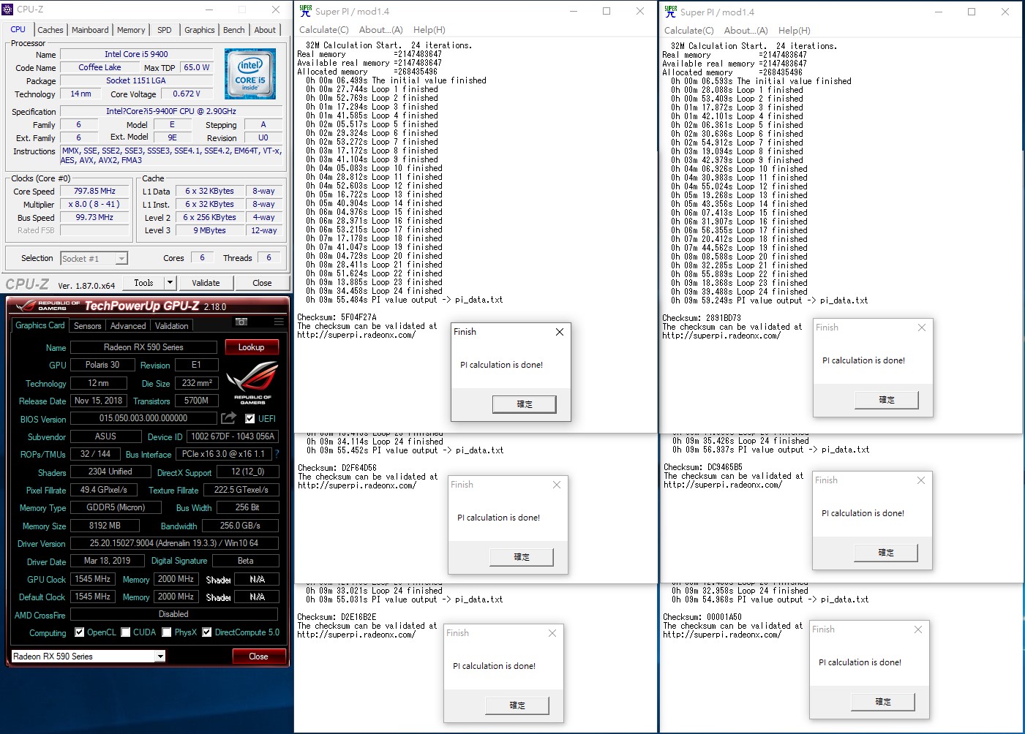Click the Tools button in CPU-Z
The width and height of the screenshot is (1025, 734).
(x=144, y=283)
